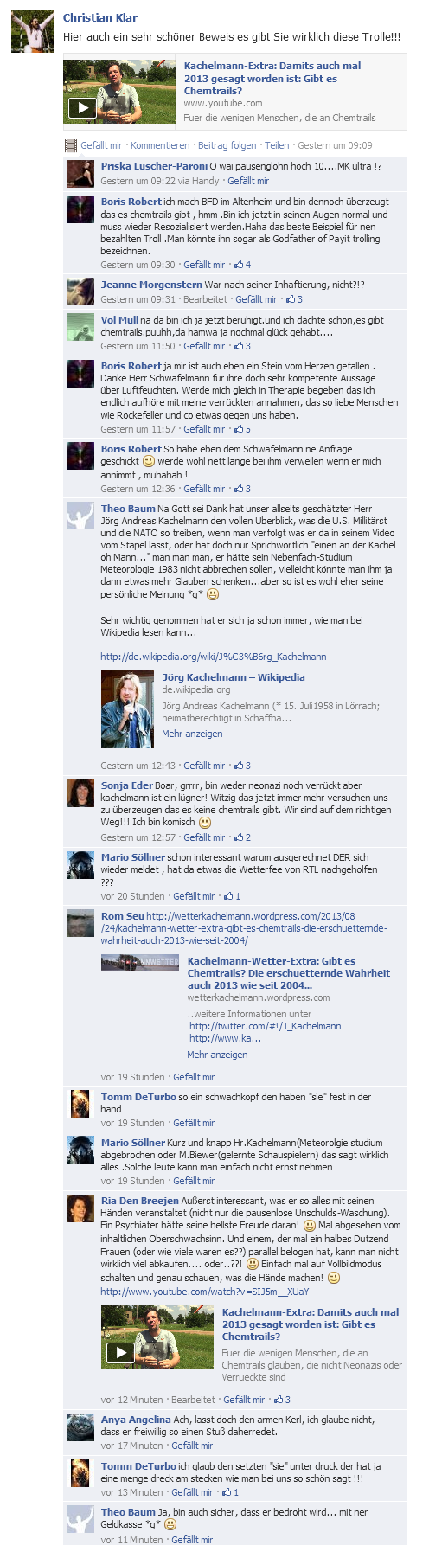
Task: Open Priska Lüscher-Paroni's avatar
Action: click(80, 174)
